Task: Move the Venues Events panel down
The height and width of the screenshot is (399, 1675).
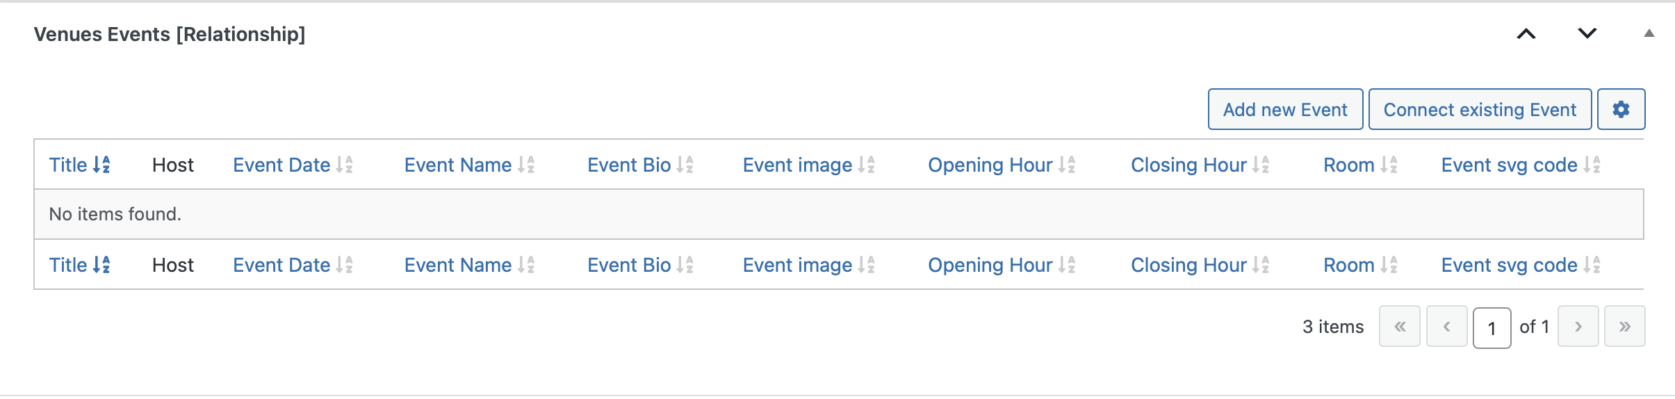Action: tap(1587, 33)
